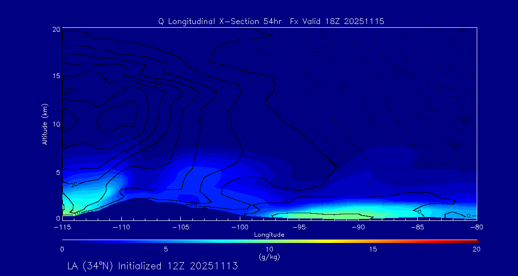Viewport: 518px width, 276px height.
Task: Click the rainbow color scale bar
Action: click(x=270, y=241)
